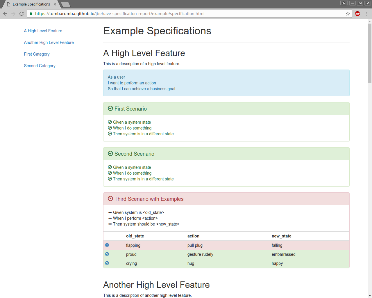The width and height of the screenshot is (372, 298).
Task: Click the success icon on the crying row
Action: pyautogui.click(x=107, y=263)
